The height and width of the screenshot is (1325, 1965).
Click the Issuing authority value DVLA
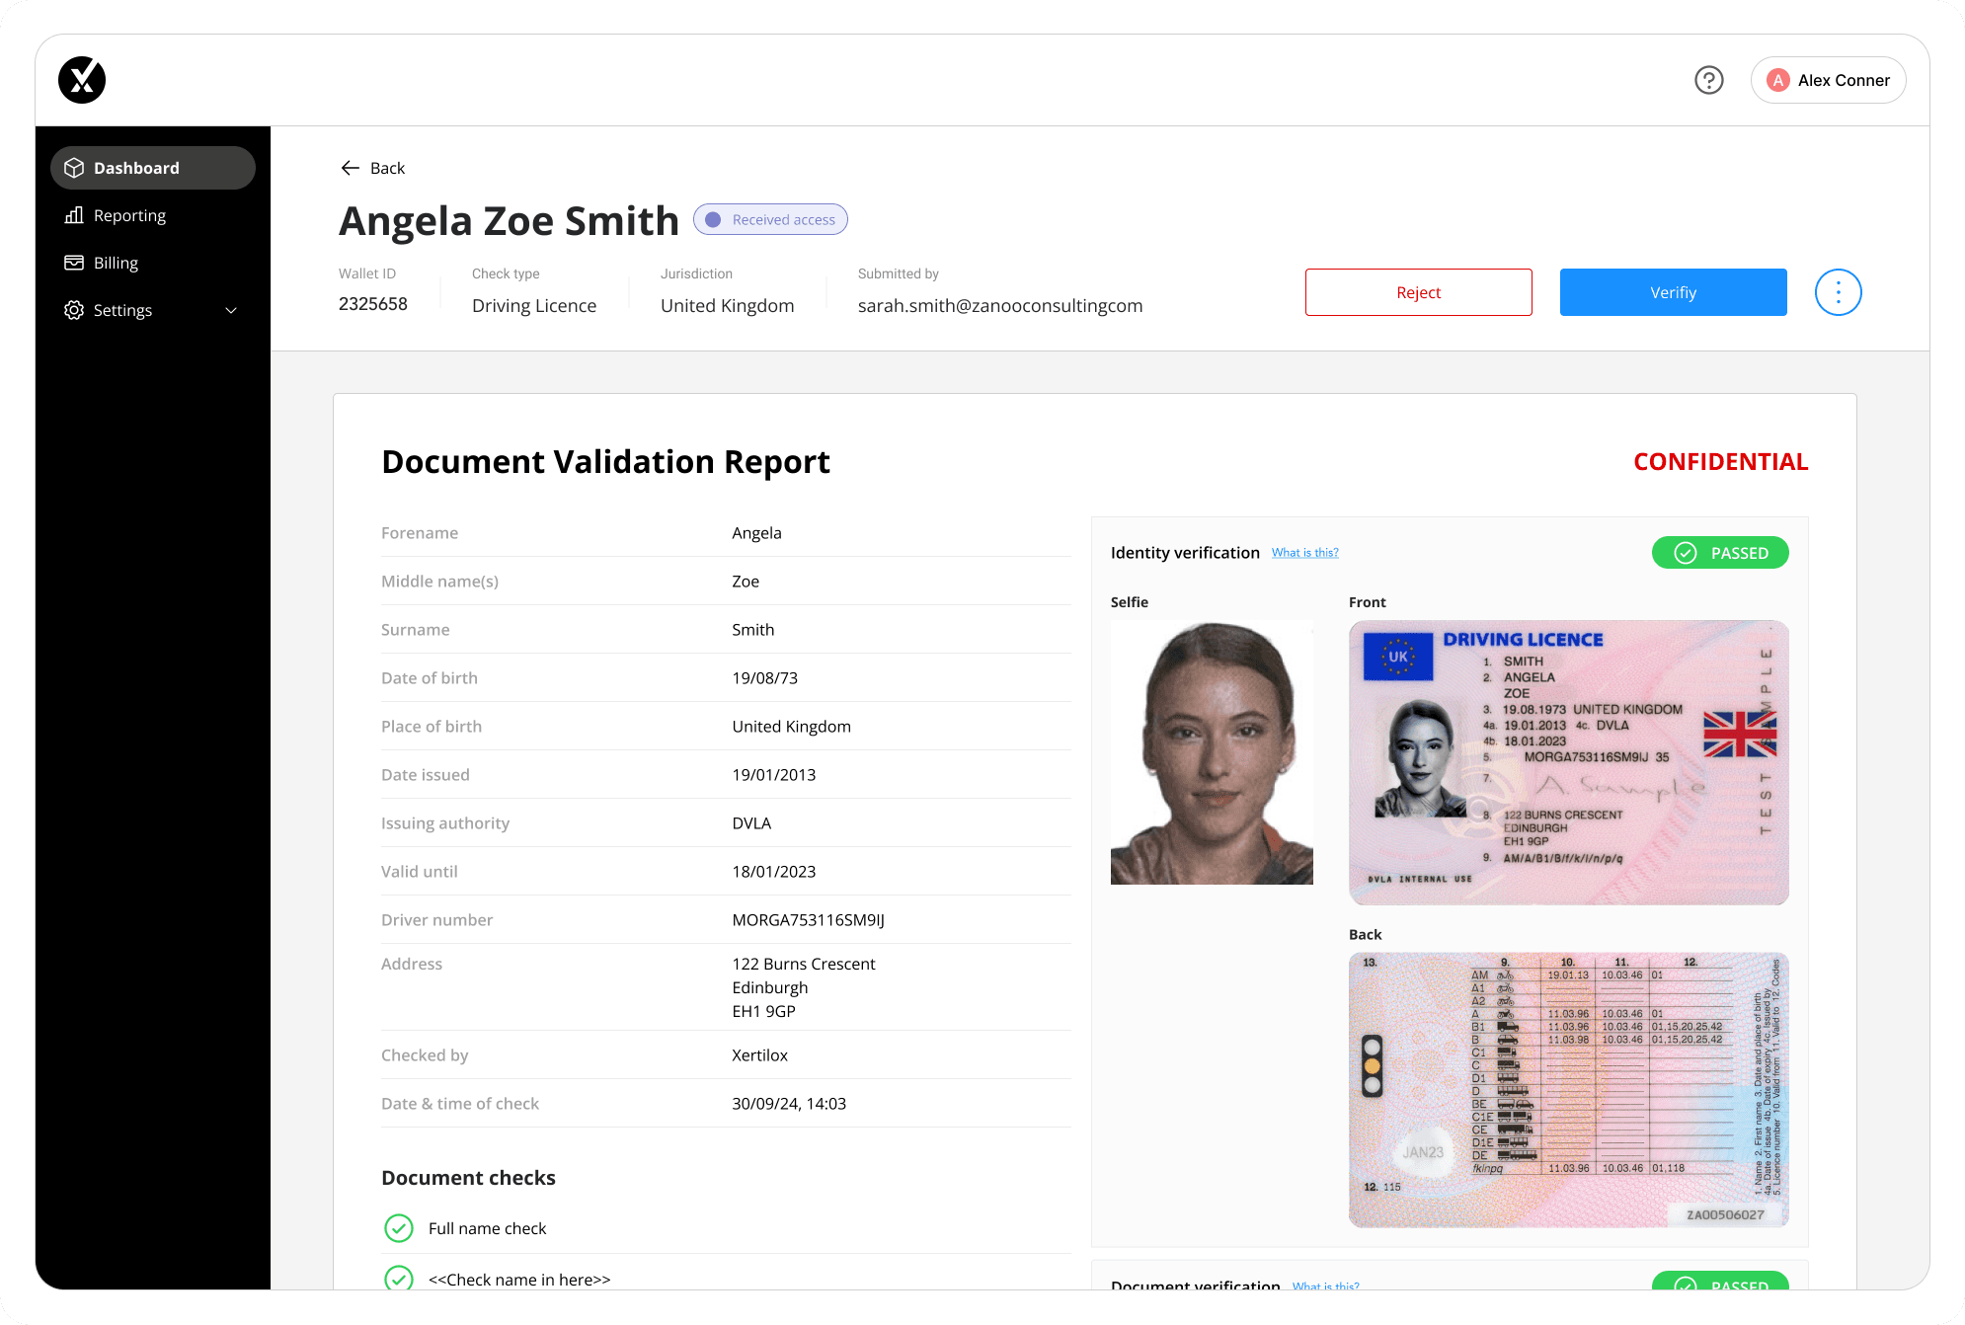click(751, 823)
